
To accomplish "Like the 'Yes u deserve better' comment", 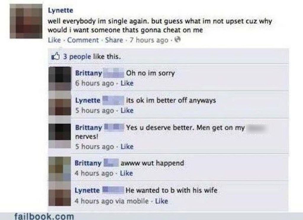I will [127, 146].
